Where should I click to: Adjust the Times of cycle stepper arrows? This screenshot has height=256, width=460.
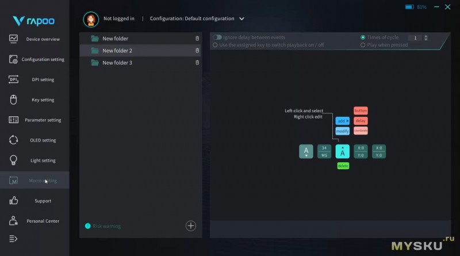[425, 38]
